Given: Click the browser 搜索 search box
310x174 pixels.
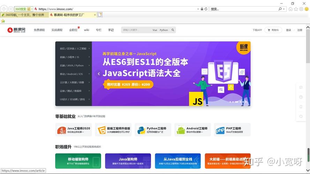Looking at the screenshot, I should (244, 9).
